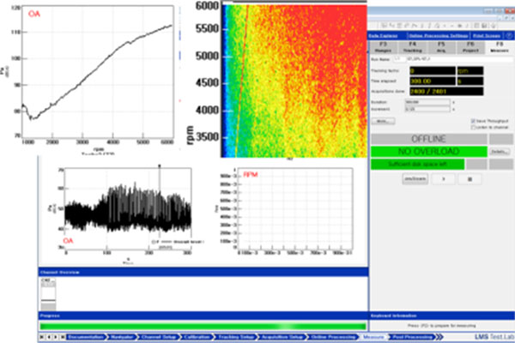Click the tracking unit rpm display
515x343 pixels.
click(x=470, y=70)
